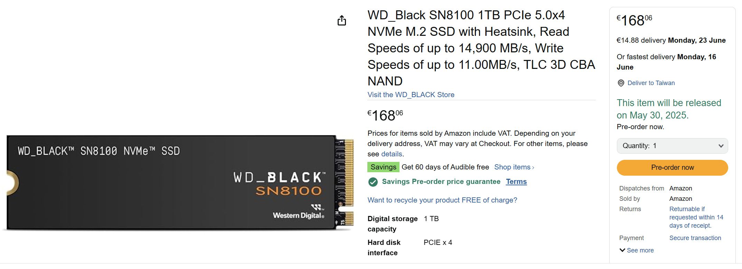Open the Quantity dropdown

pyautogui.click(x=672, y=146)
